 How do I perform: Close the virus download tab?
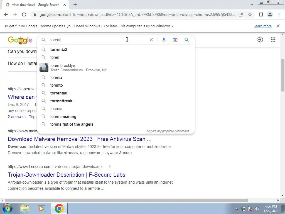65,5
